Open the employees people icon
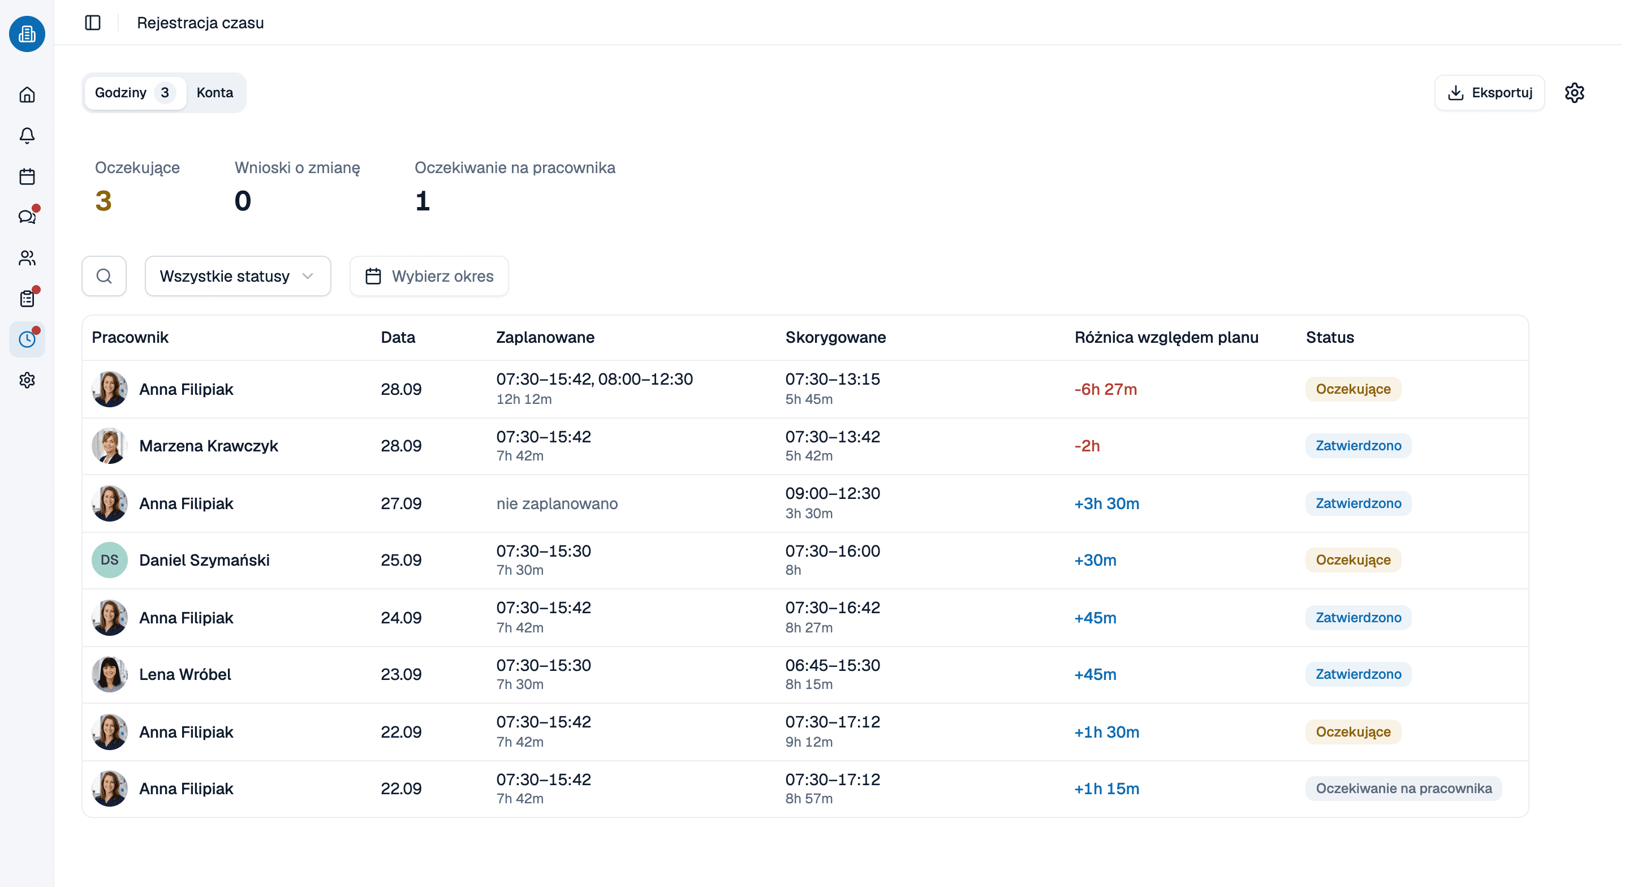The image size is (1629, 887). coord(27,258)
